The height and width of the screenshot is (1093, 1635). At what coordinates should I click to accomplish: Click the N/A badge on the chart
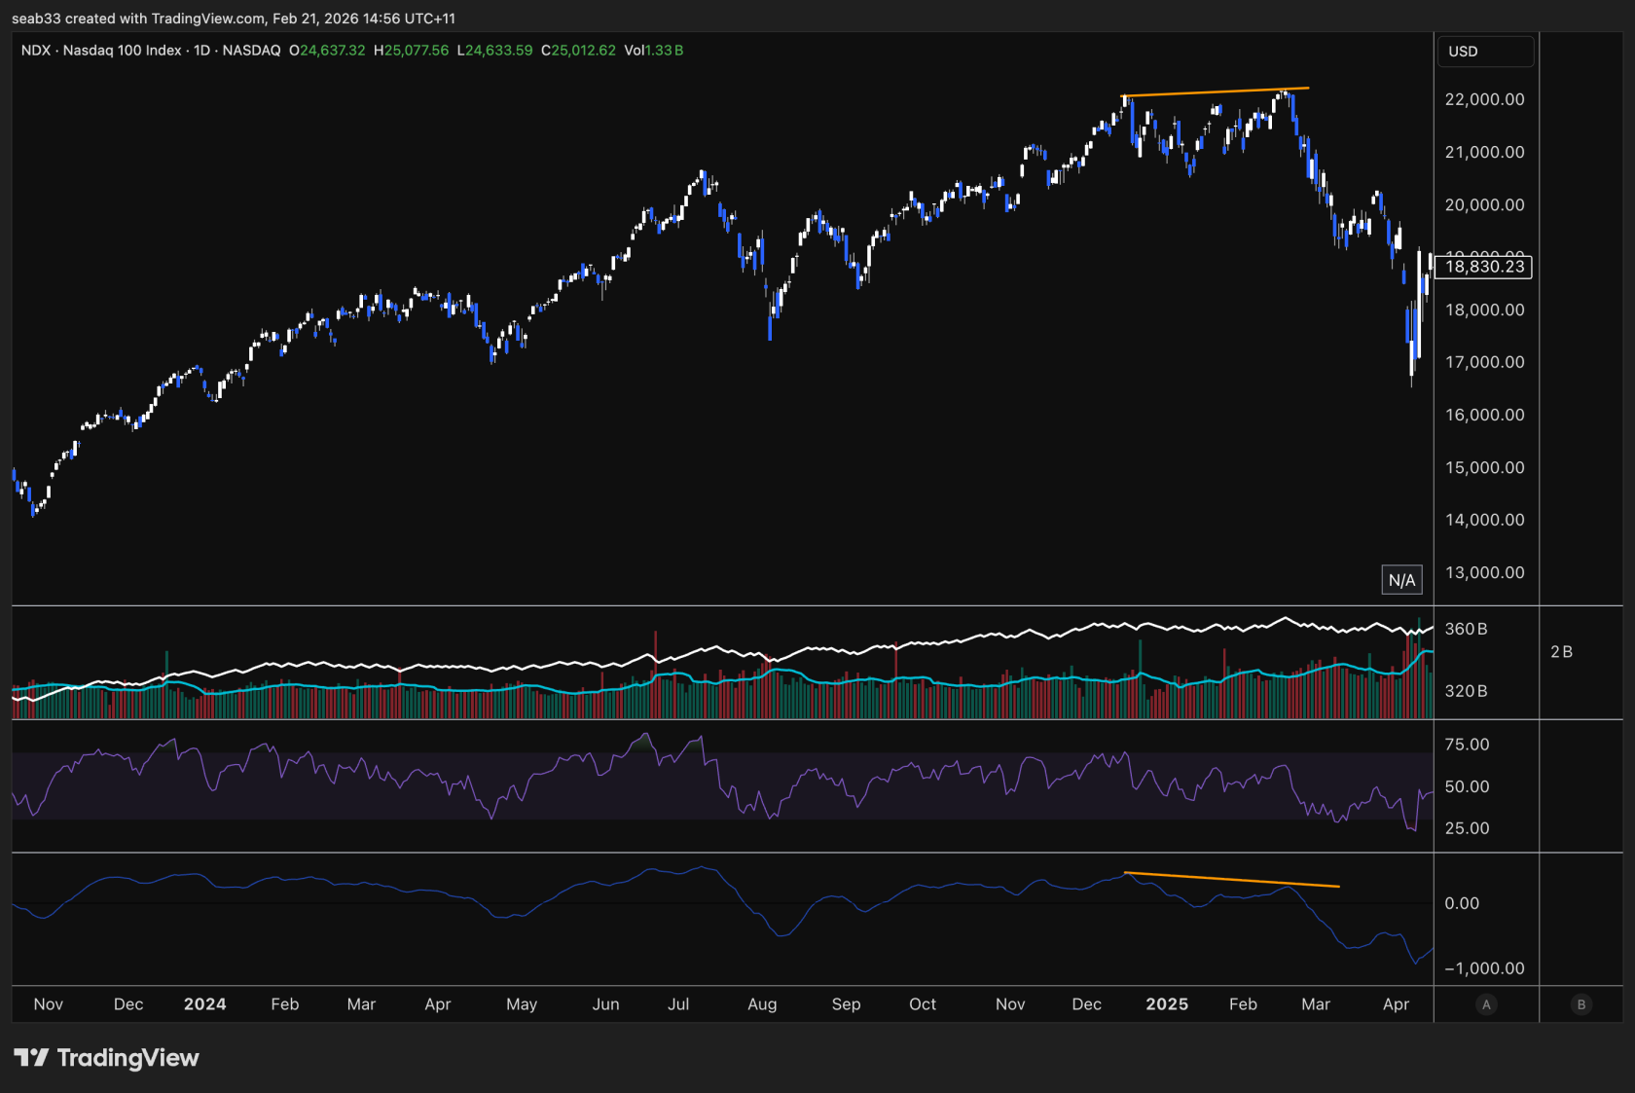1401,580
